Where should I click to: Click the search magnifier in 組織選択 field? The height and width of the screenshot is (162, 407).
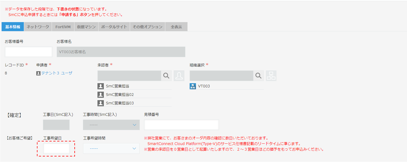(x=258, y=76)
